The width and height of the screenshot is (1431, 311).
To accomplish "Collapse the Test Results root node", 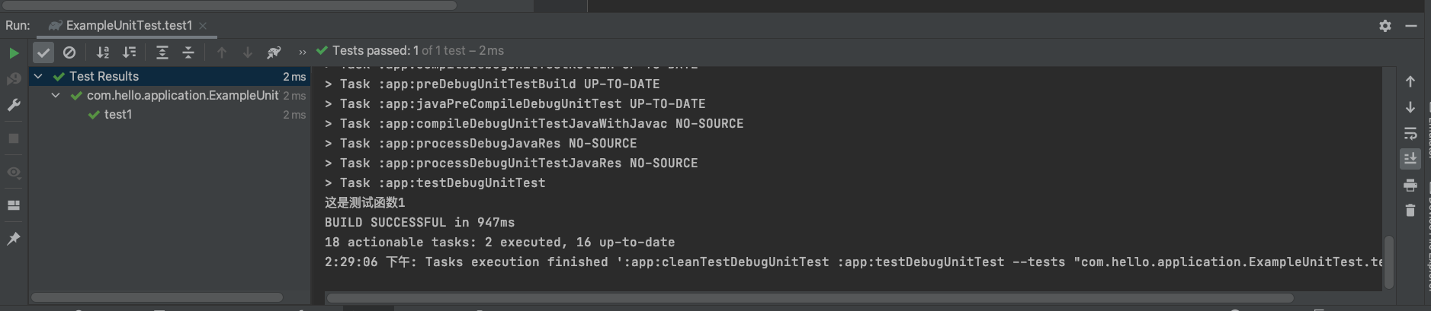I will 38,76.
